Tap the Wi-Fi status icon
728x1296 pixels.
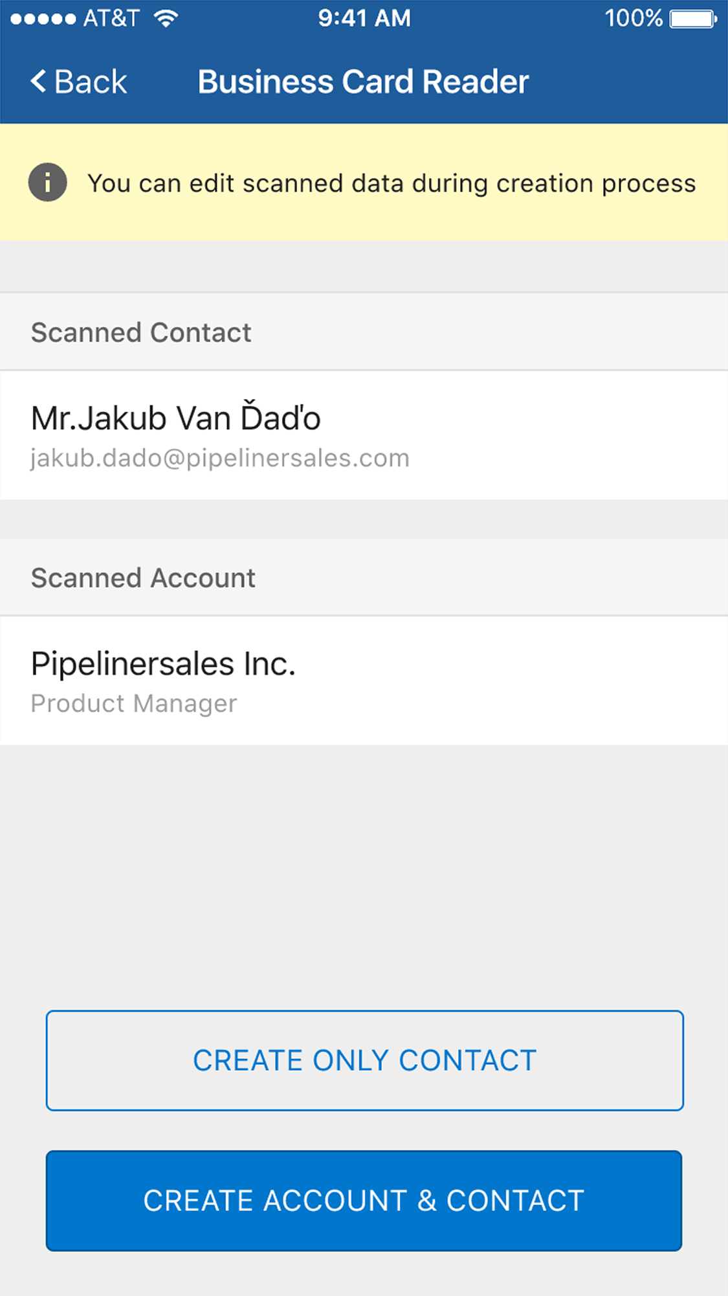click(x=166, y=18)
